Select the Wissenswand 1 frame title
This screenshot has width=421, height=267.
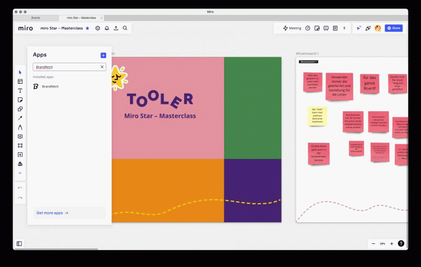tap(307, 54)
